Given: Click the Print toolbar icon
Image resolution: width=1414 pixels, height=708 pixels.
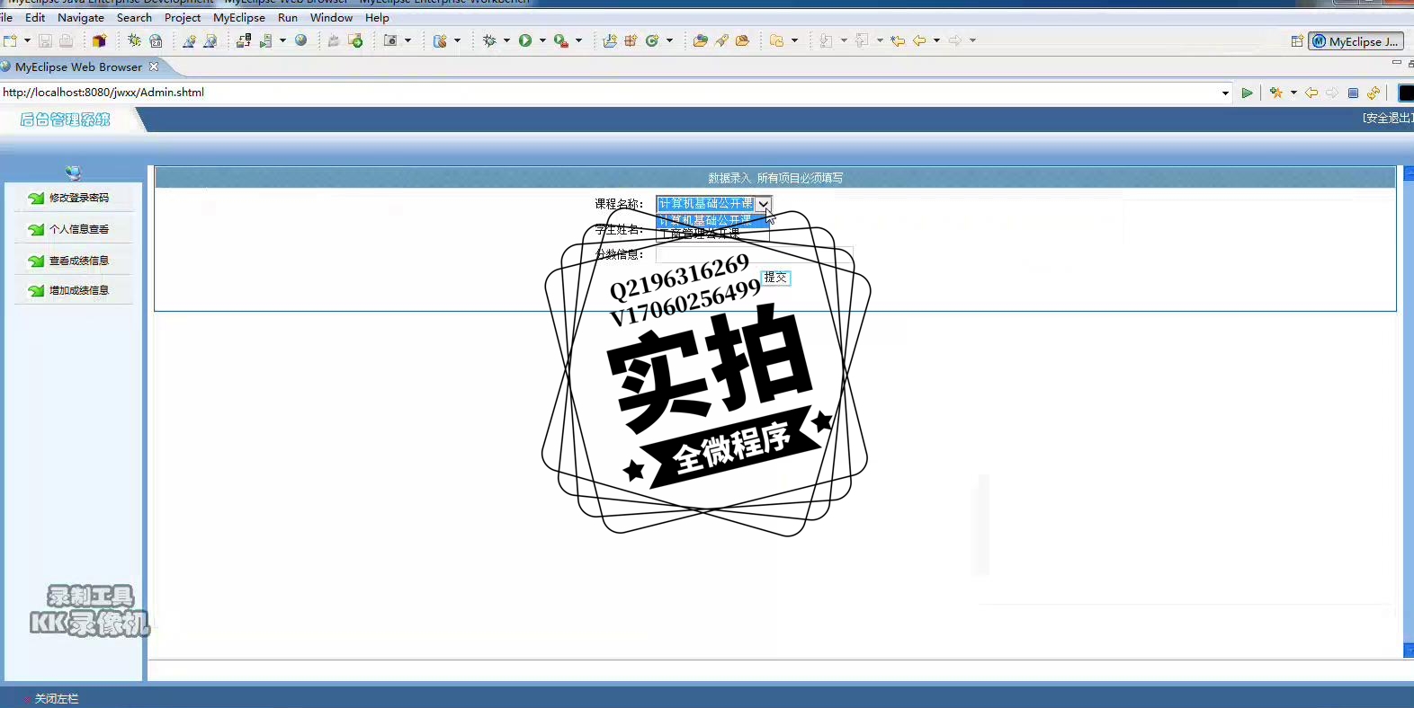Looking at the screenshot, I should (x=66, y=40).
